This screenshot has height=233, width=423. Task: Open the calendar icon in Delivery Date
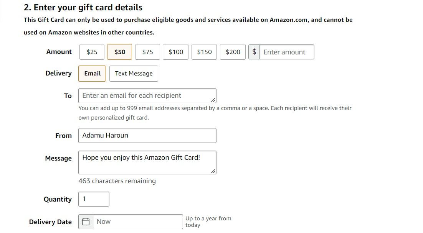coord(85,222)
